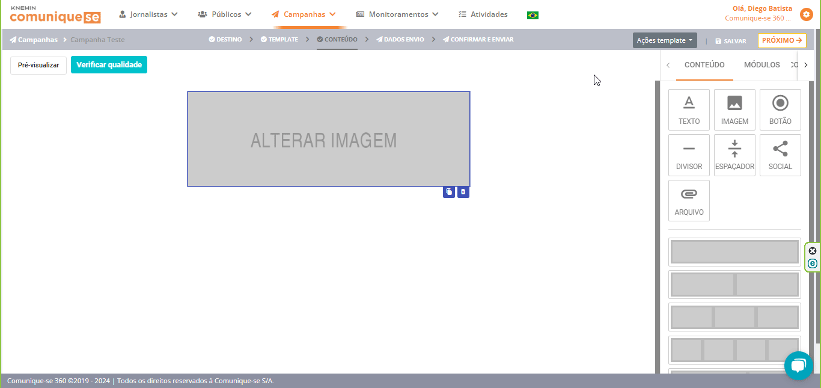Add the Social share block

(780, 155)
